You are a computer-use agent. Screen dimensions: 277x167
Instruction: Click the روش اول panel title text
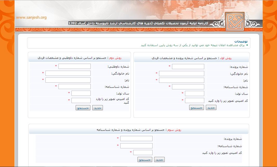coord(192,58)
